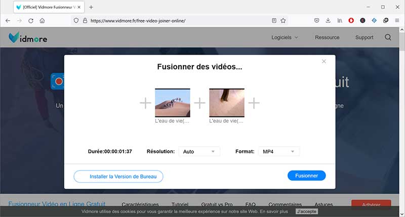Open the browser home page icon
This screenshot has width=405, height=217.
coord(42,21)
